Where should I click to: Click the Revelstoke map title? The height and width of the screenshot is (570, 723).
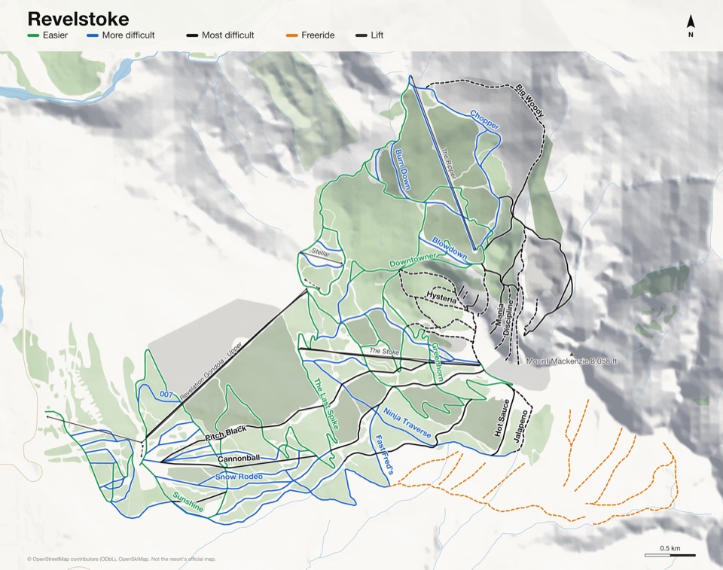point(78,19)
